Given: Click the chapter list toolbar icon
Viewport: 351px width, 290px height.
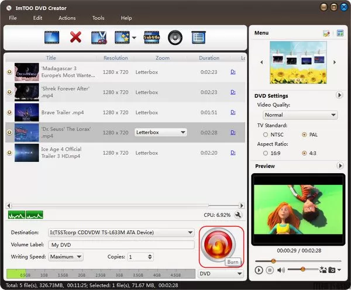Looking at the screenshot, I should 199,38.
